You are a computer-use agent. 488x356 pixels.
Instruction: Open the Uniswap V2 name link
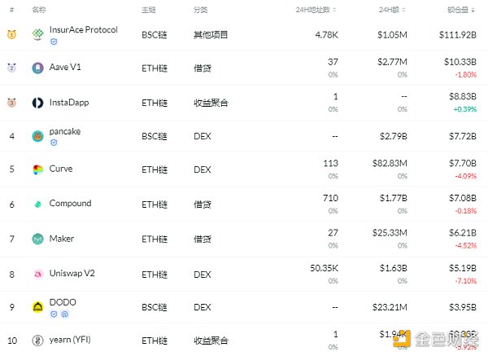[x=72, y=273]
